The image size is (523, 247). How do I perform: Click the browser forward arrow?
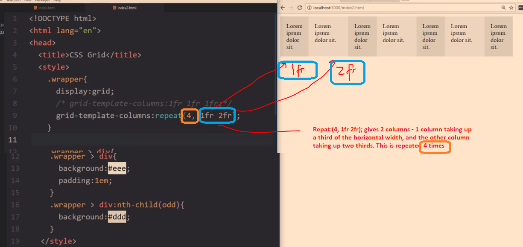(291, 8)
